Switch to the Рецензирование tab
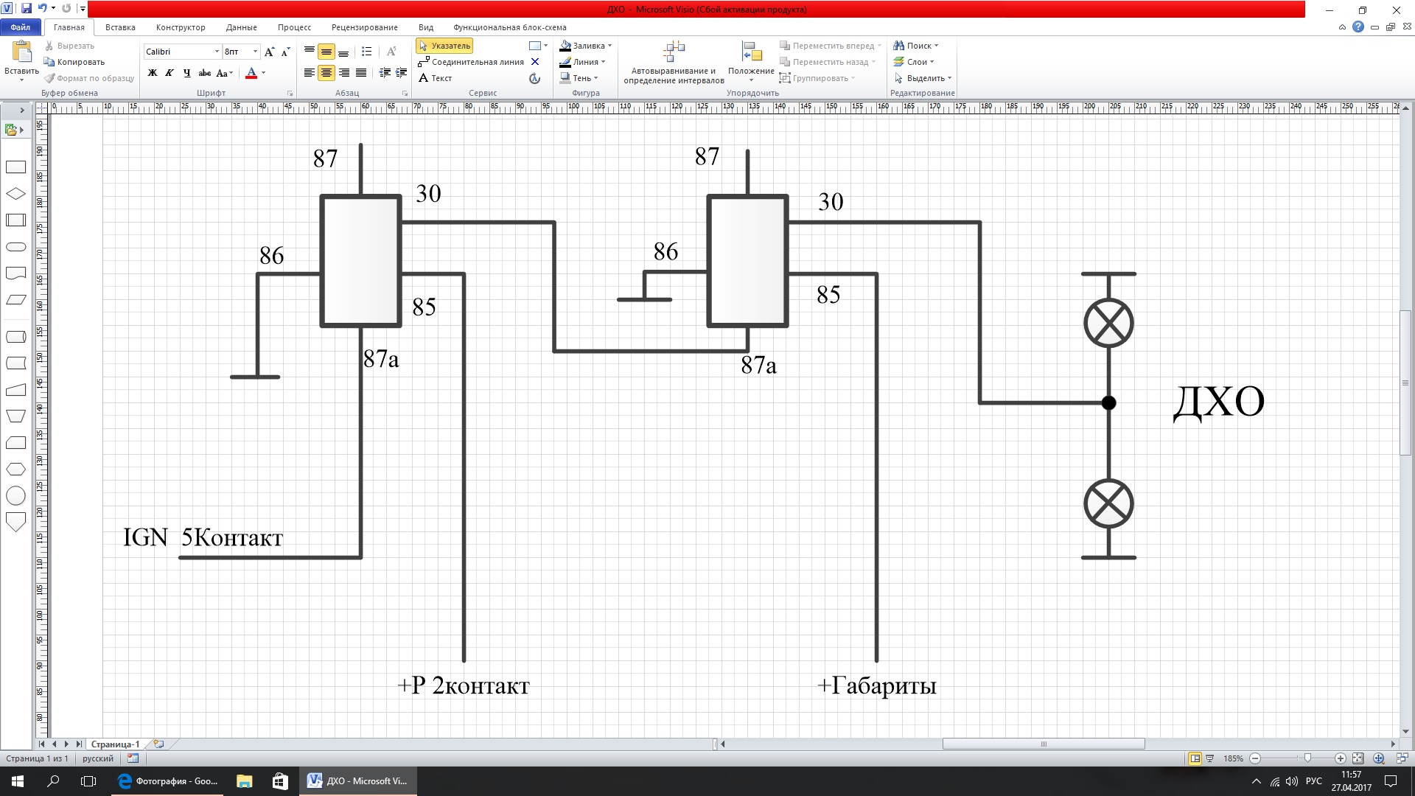 364,27
